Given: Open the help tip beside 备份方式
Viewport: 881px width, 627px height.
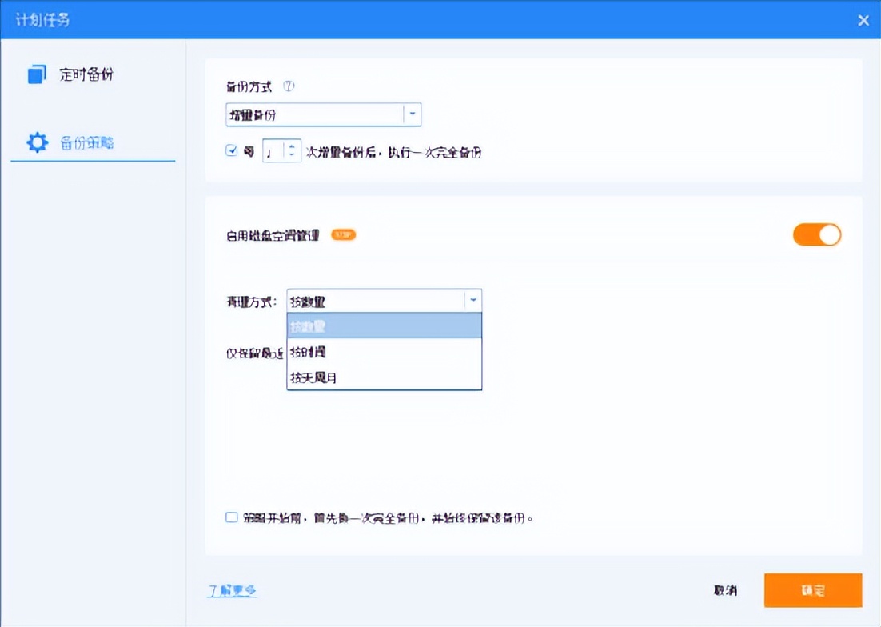Looking at the screenshot, I should click(289, 85).
